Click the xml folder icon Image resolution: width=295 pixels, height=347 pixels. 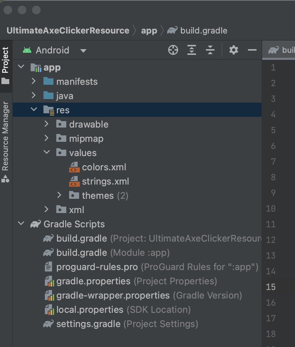click(x=61, y=209)
